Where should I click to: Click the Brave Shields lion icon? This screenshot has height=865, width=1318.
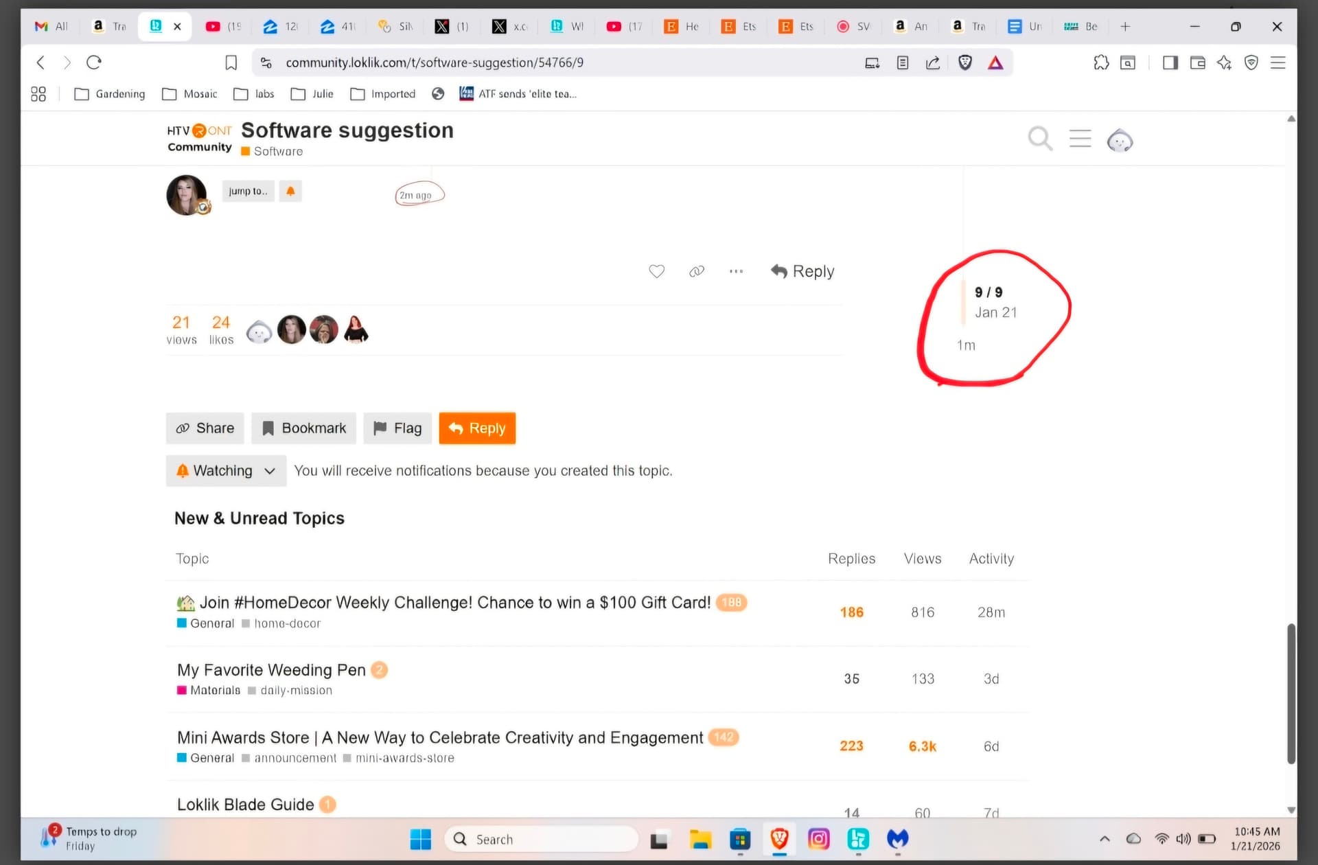[x=964, y=62]
